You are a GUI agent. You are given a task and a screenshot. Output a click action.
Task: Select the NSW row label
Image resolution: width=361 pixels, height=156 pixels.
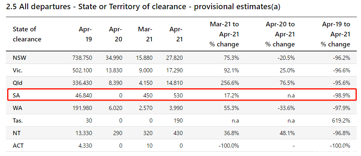point(20,58)
